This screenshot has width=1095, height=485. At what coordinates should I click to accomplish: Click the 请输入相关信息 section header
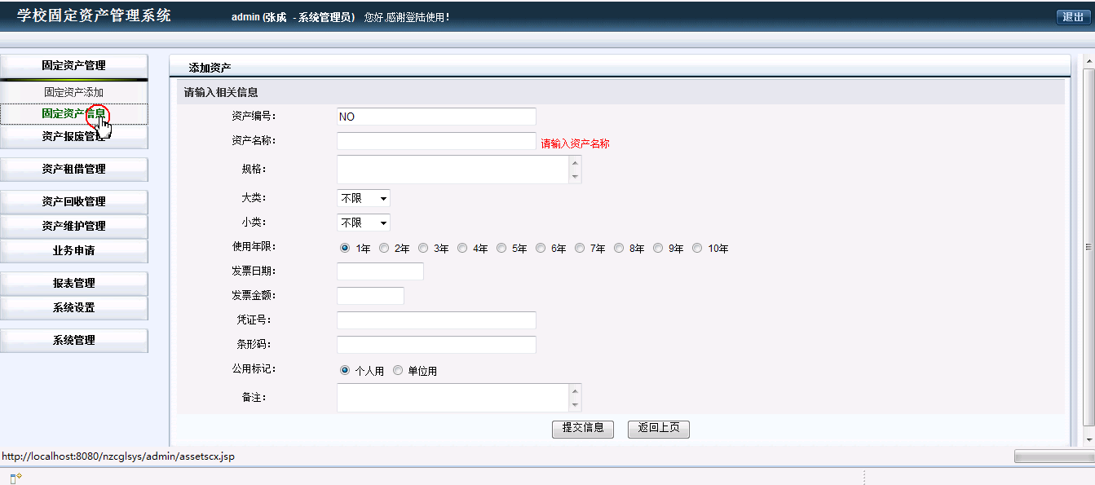click(x=221, y=92)
